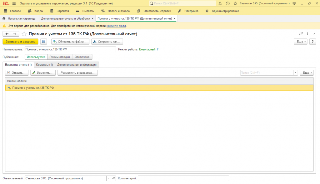Open notifications bell icon
Image resolution: width=320 pixels, height=184 pixels.
tap(220, 3)
